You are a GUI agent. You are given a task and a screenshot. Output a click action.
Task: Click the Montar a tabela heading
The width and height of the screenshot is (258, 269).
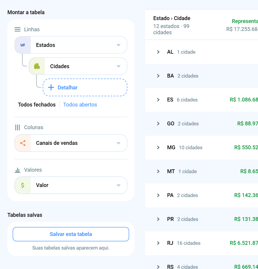coord(26,12)
